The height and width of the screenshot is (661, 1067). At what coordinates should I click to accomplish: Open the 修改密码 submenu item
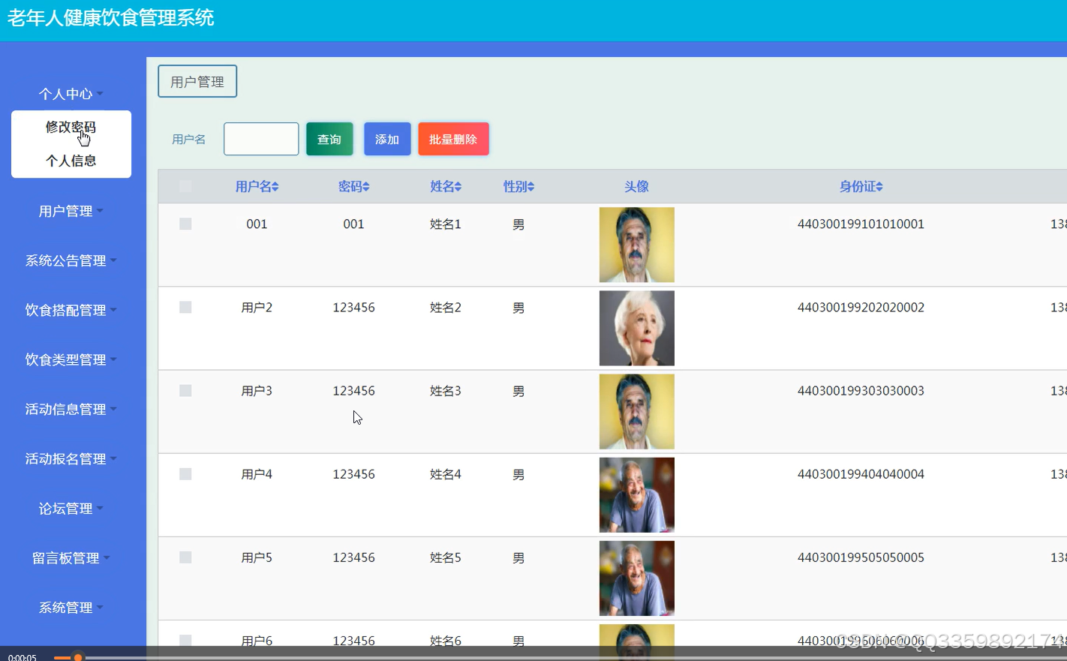coord(71,127)
